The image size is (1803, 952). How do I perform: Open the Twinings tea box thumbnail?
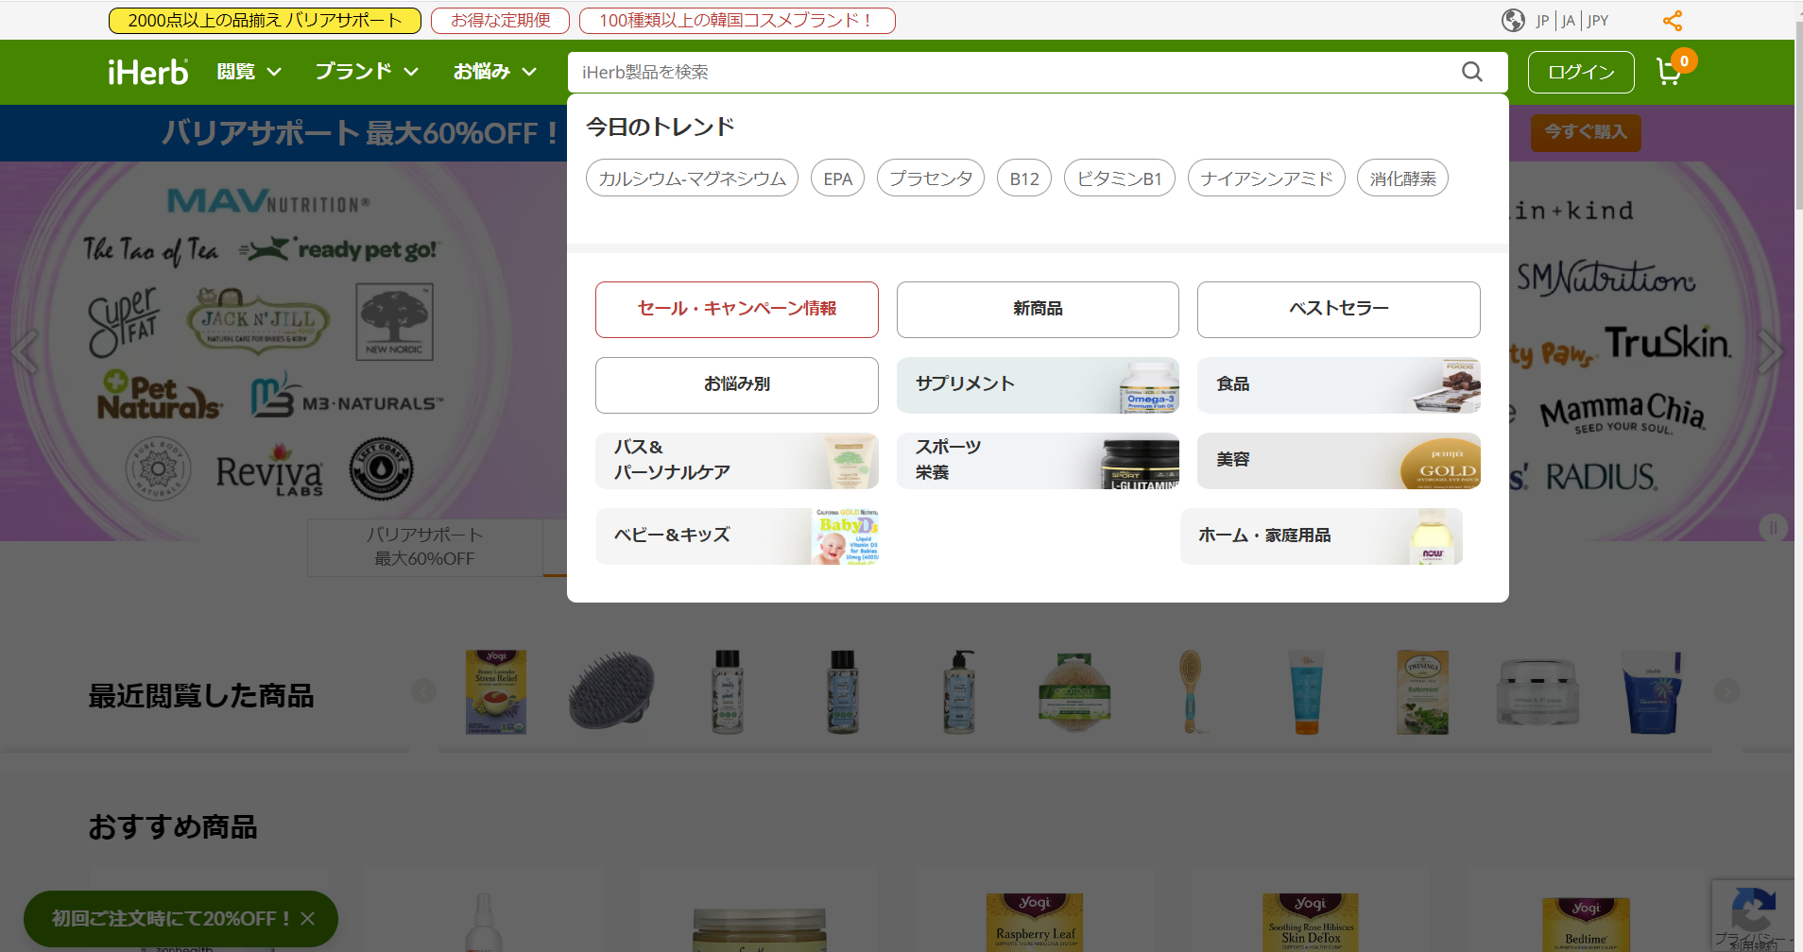pos(1422,691)
